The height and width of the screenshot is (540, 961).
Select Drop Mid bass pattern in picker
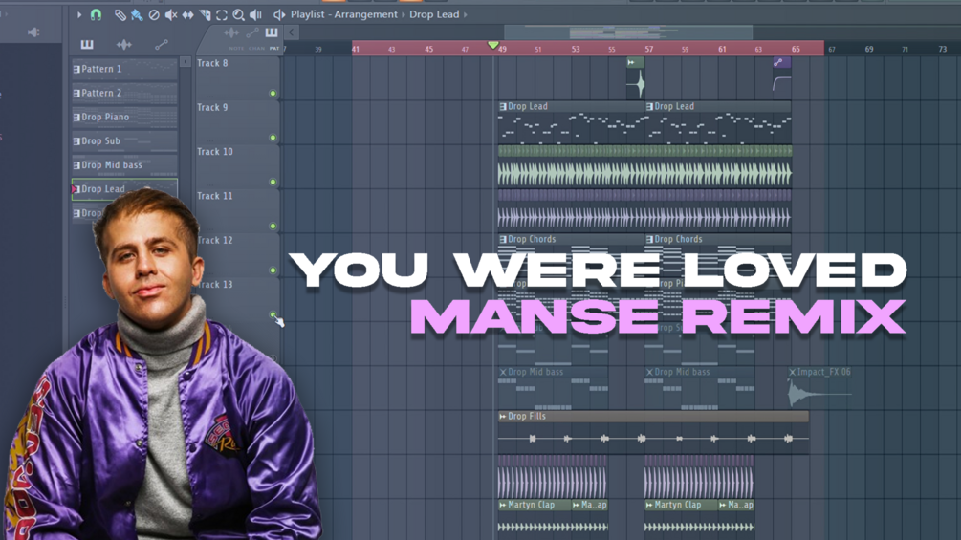(124, 164)
